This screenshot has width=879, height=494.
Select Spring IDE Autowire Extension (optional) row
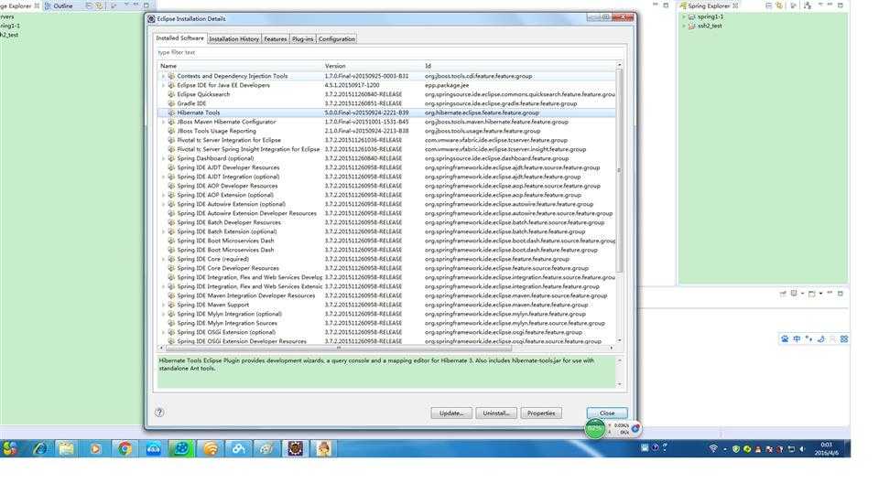pos(386,204)
